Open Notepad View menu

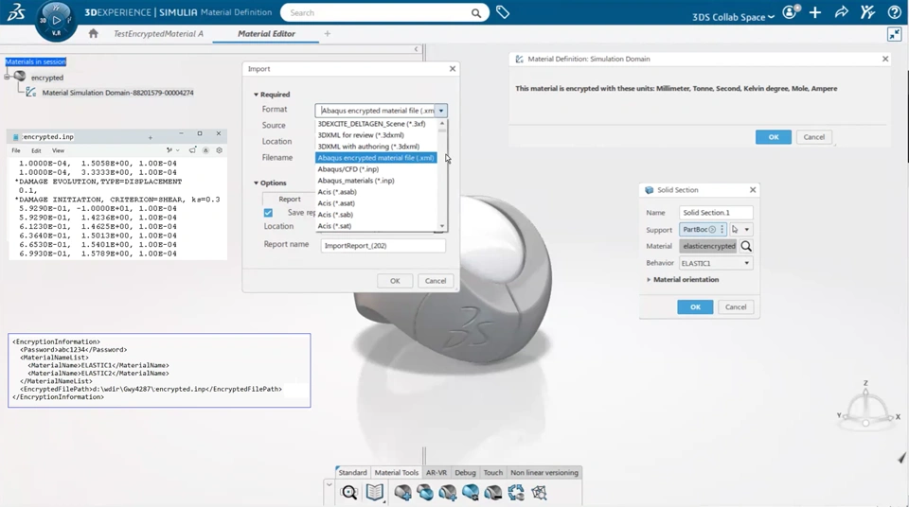(58, 150)
